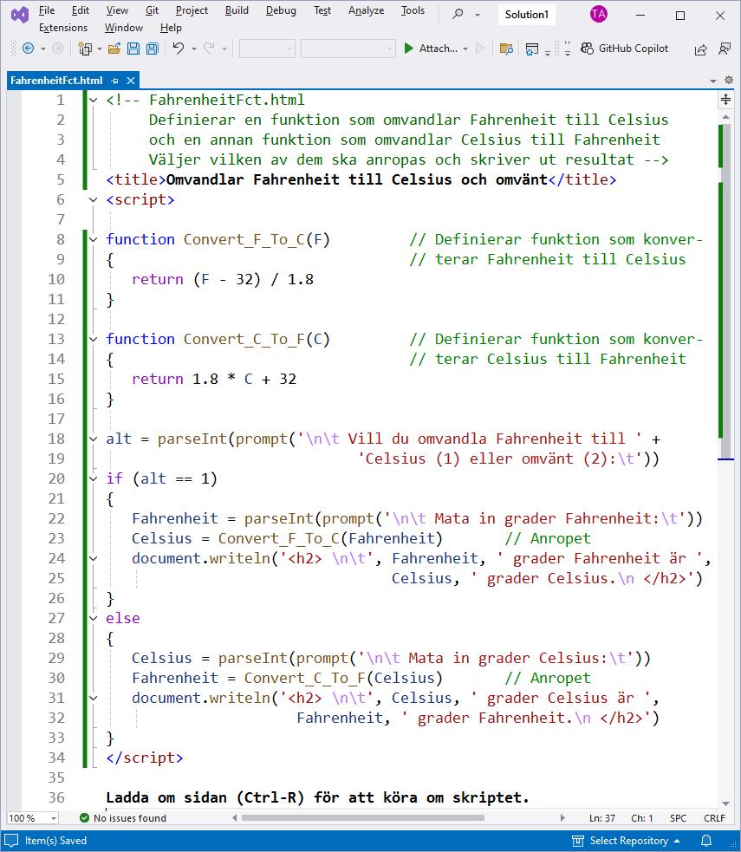The width and height of the screenshot is (741, 852).
Task: Click the TA account avatar
Action: pos(598,15)
